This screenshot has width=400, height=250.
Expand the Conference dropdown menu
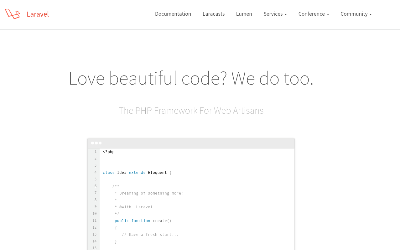314,14
